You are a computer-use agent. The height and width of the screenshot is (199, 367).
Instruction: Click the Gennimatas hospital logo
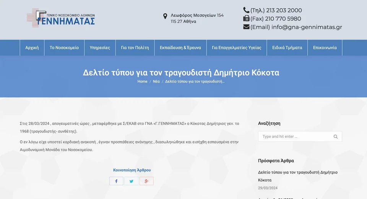[61, 18]
